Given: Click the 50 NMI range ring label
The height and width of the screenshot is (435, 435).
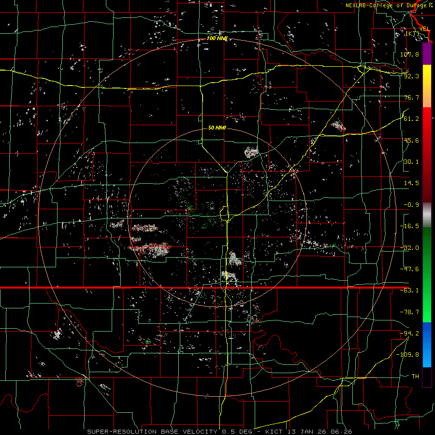Looking at the screenshot, I should (217, 128).
